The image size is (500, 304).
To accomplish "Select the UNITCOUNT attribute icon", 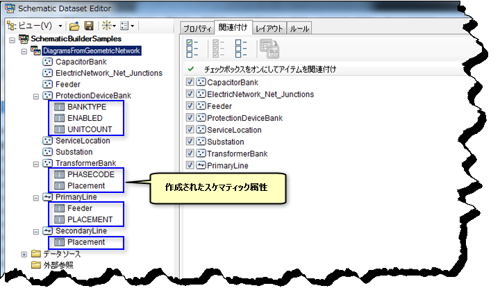I will 59,129.
